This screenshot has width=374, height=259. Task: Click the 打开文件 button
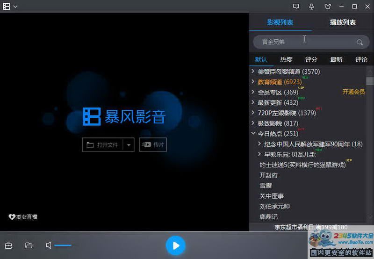[102, 145]
